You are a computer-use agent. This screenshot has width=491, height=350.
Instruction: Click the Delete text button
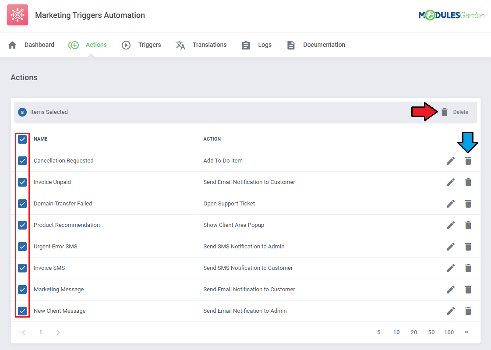[x=461, y=112]
